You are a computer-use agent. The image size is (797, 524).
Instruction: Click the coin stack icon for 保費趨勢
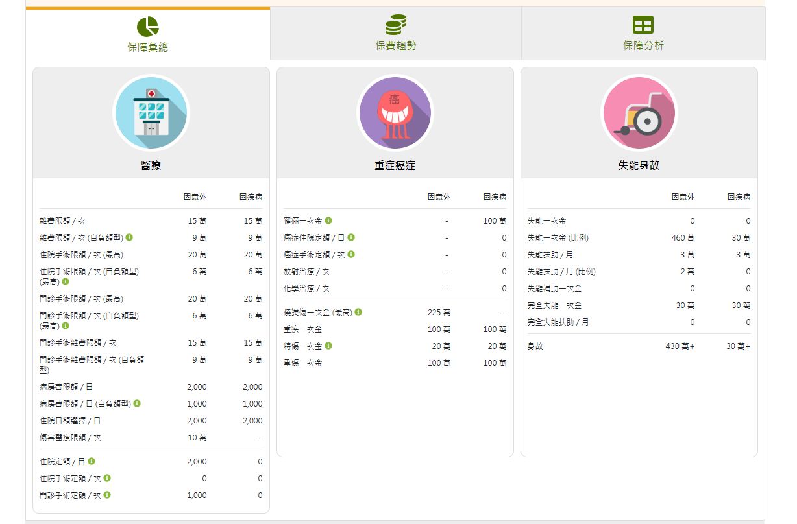point(396,25)
